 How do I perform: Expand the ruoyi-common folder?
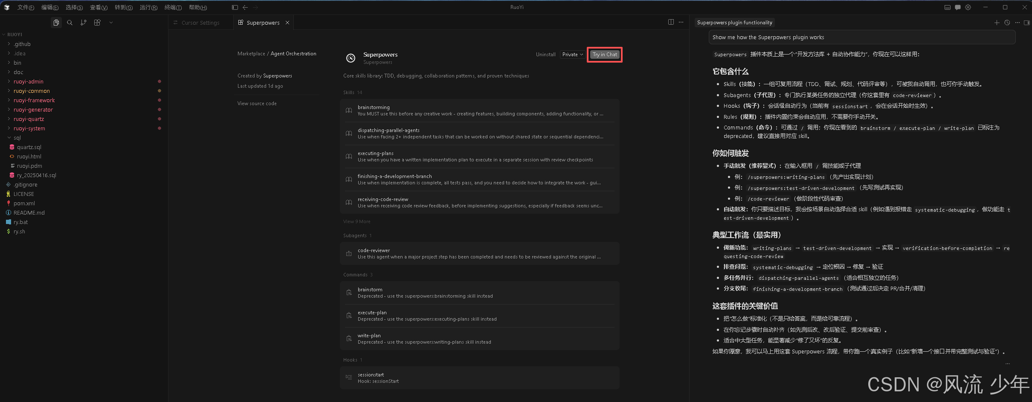pos(84,91)
